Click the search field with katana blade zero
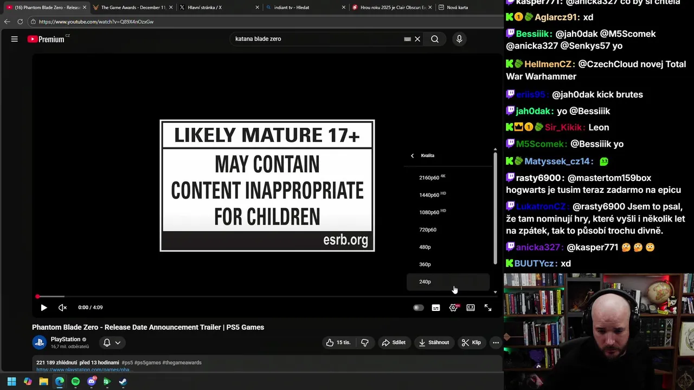 pyautogui.click(x=317, y=39)
